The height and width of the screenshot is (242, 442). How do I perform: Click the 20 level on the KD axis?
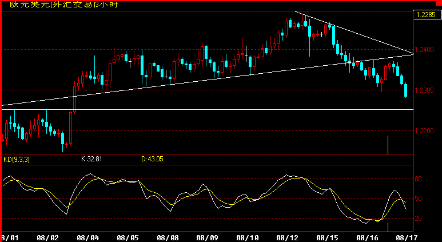(419, 219)
